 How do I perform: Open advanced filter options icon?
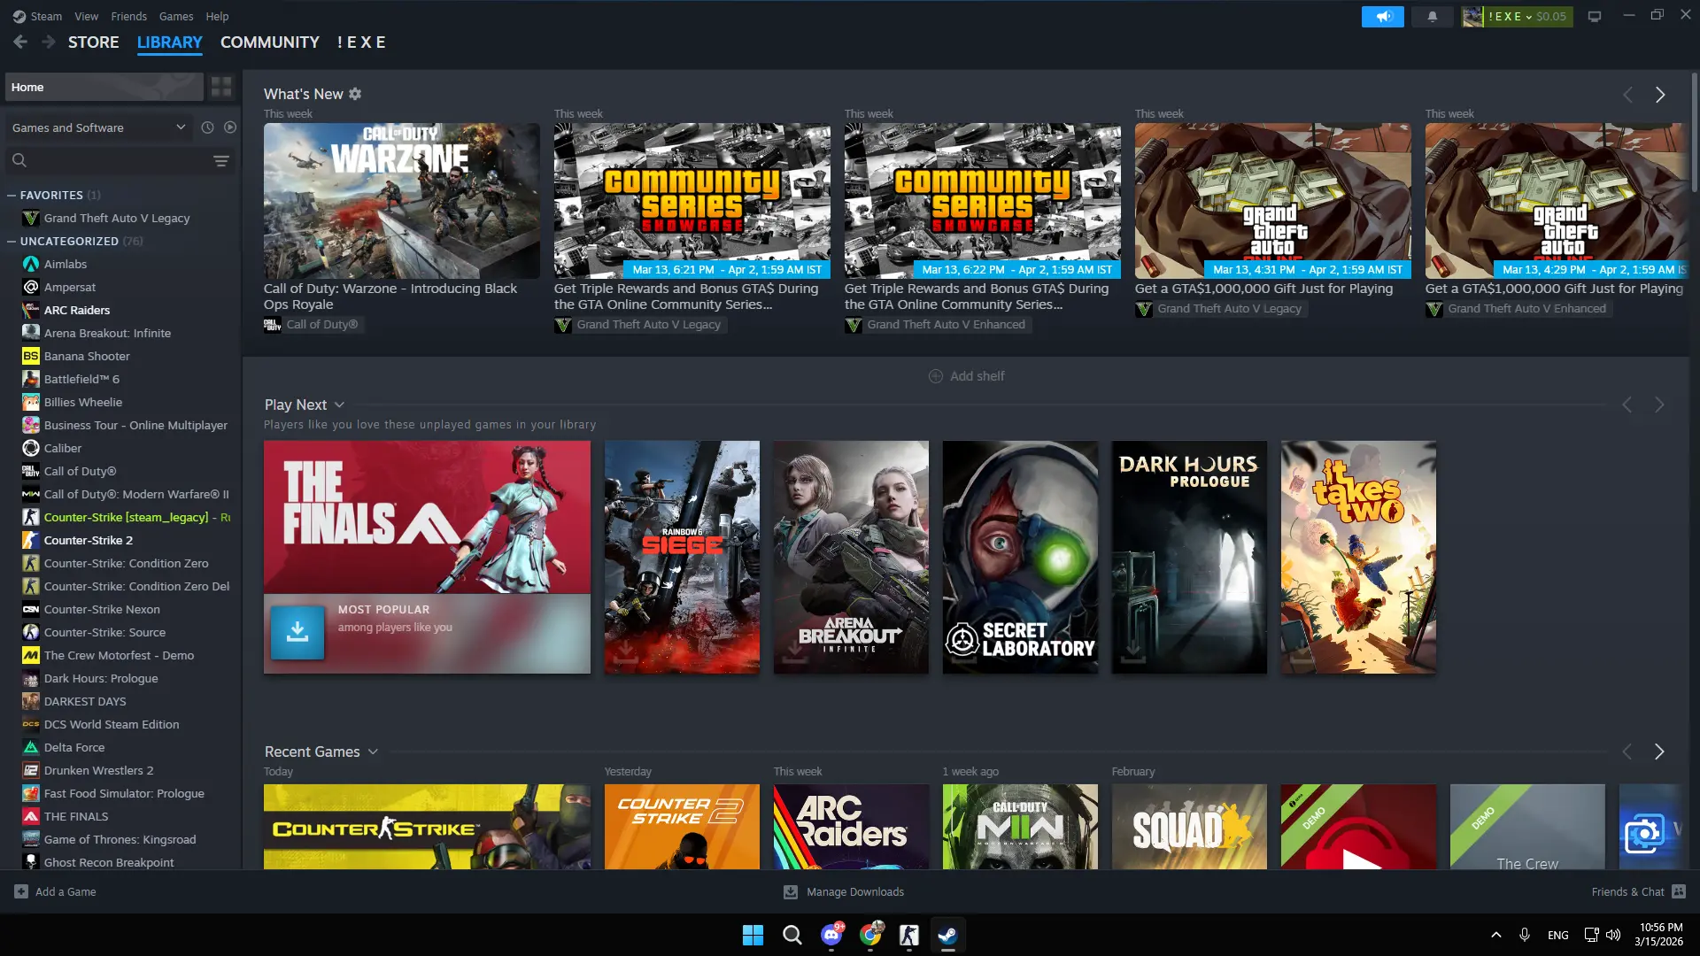(221, 160)
